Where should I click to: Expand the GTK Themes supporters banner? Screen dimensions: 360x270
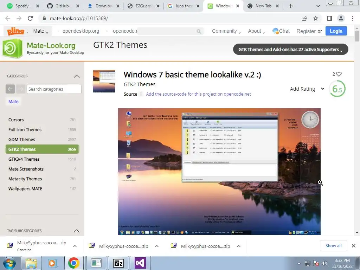point(290,49)
